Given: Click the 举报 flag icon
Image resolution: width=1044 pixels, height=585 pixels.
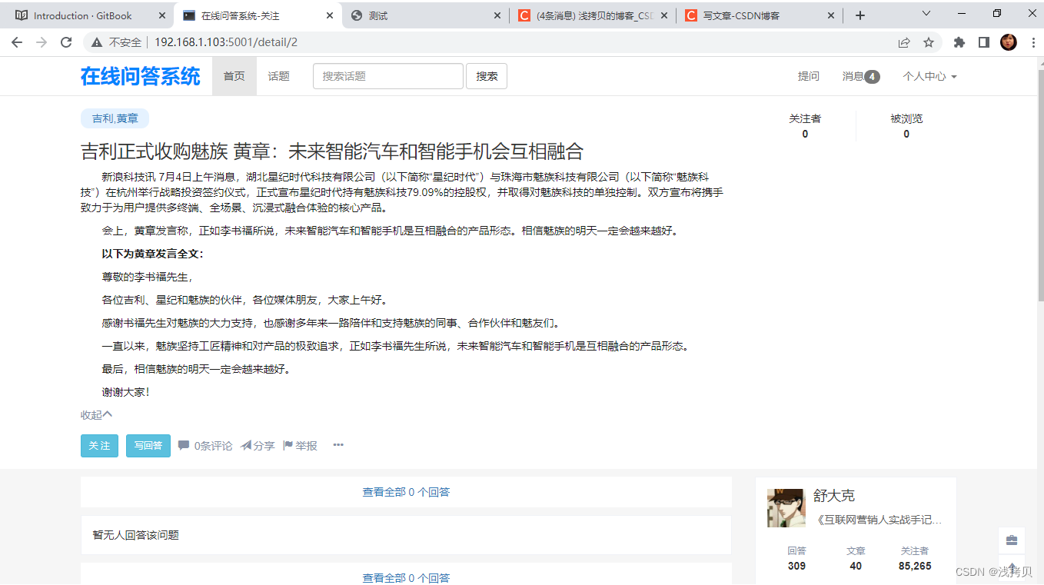Looking at the screenshot, I should 288,446.
